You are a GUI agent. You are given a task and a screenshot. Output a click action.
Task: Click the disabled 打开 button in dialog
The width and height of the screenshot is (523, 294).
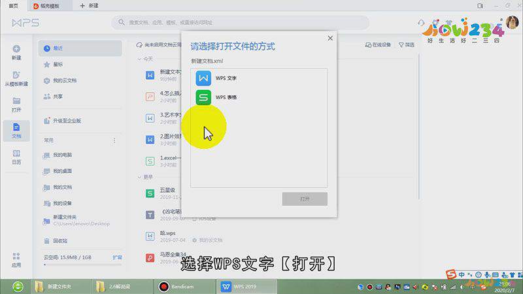click(x=305, y=199)
